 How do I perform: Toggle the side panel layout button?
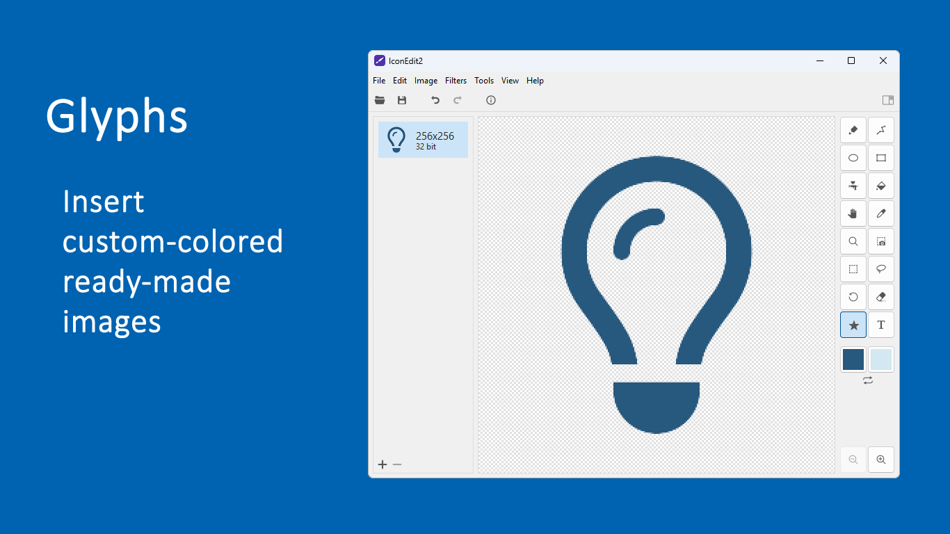[887, 100]
